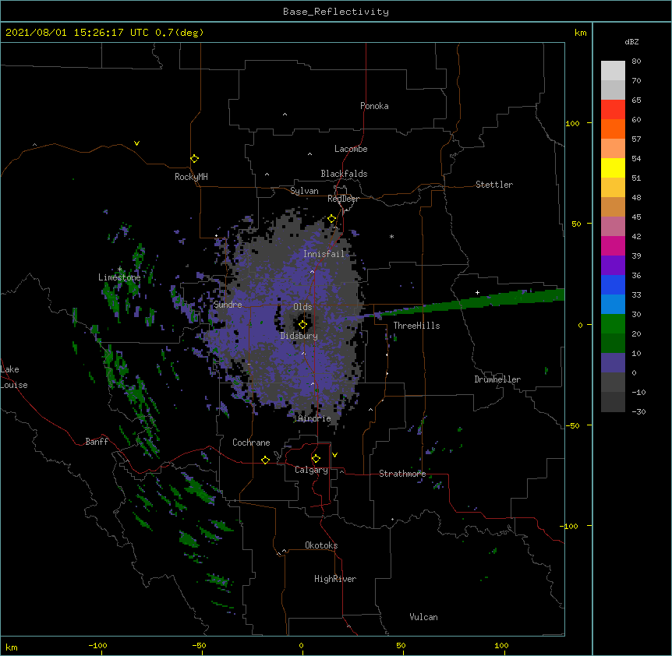Click the Cochrane town label
Screen dimensions: 672x656
click(251, 443)
